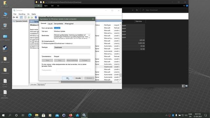Open Task View from the taskbar

click(23, 115)
